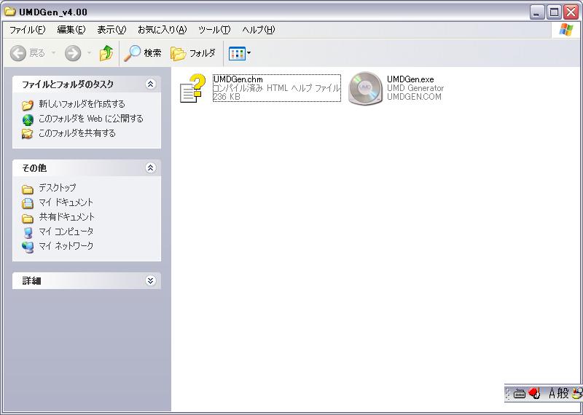Maximize the UMDGen_v4.00 window
Viewport: 583px width, 415px height.
(x=554, y=12)
